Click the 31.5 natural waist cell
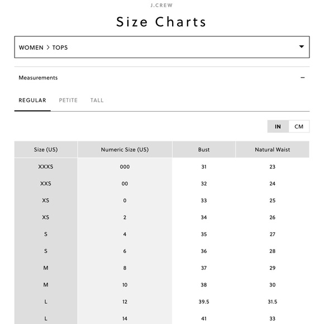The image size is (324, 324). (273, 302)
